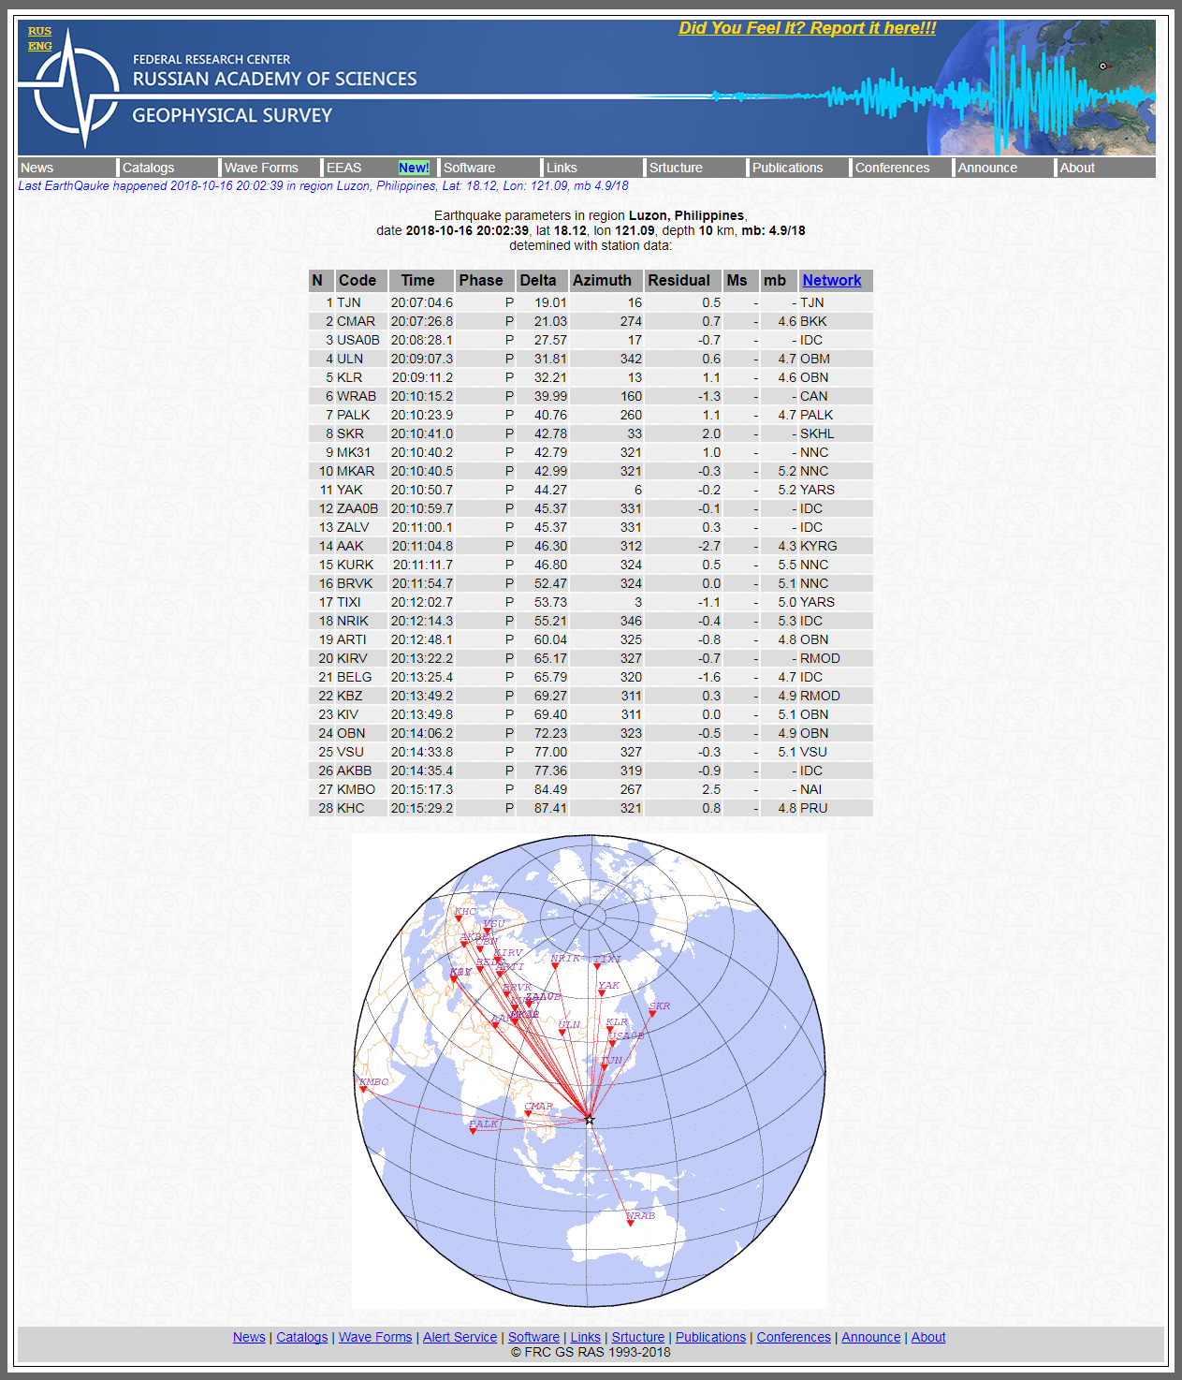Click the globe image in the banner
1182x1380 pixels.
pyautogui.click(x=1041, y=87)
